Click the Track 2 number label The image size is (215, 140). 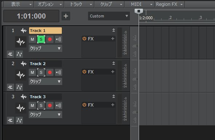[x=13, y=64]
